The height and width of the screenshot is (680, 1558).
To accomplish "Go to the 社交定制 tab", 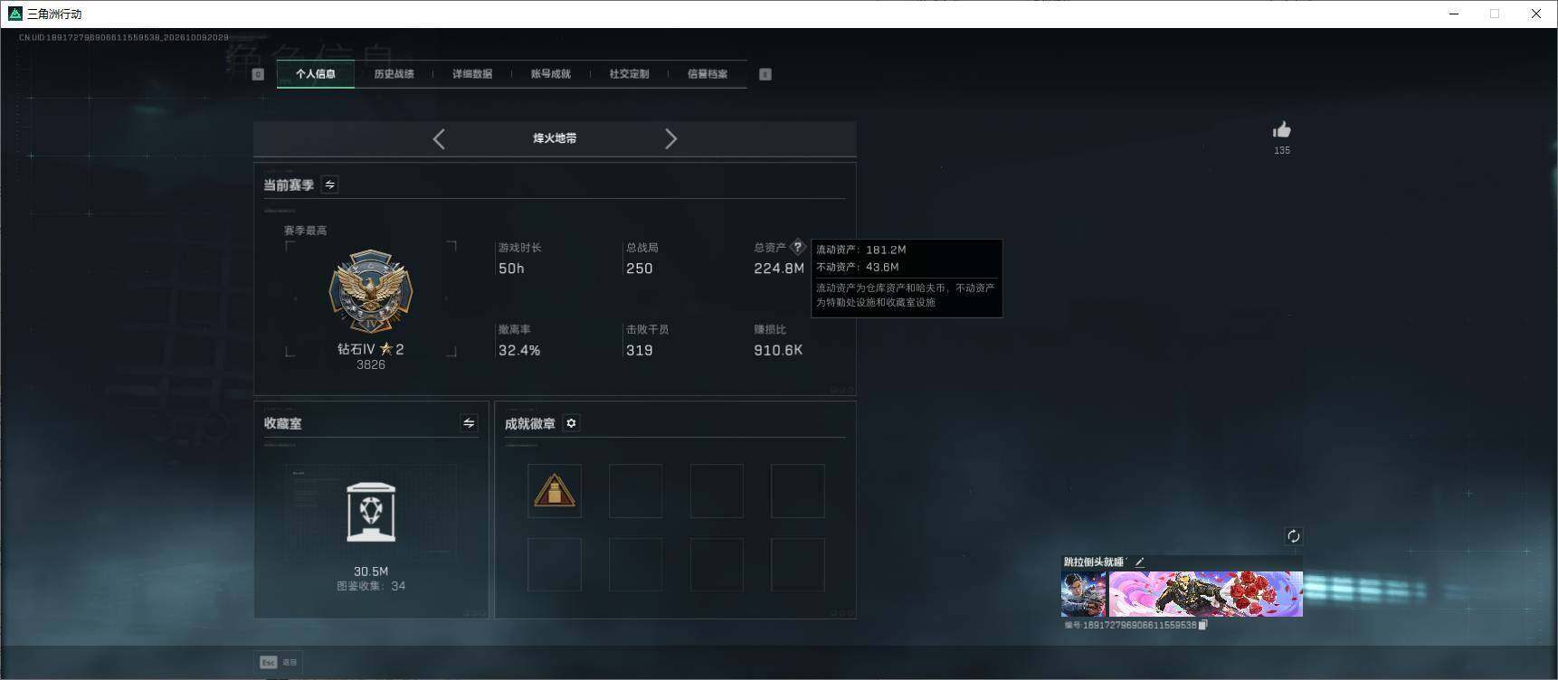I will [629, 74].
